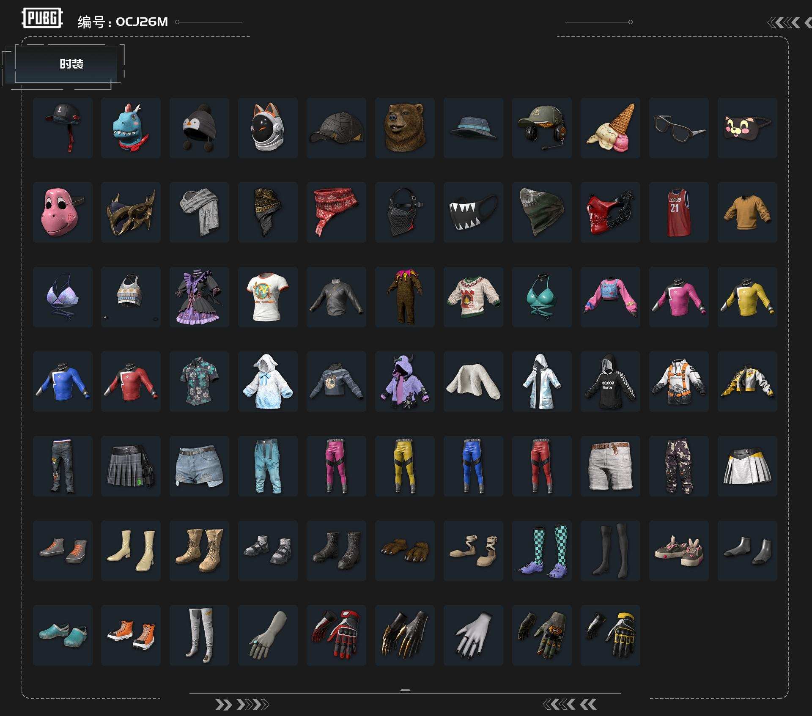
Task: Click the PUBG logo
Action: [x=42, y=18]
